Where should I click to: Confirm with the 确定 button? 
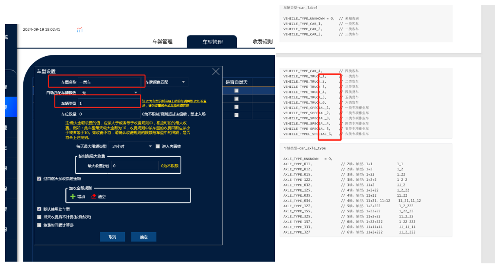click(x=144, y=237)
